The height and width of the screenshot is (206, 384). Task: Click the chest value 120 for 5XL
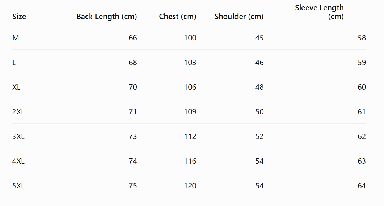pos(190,186)
